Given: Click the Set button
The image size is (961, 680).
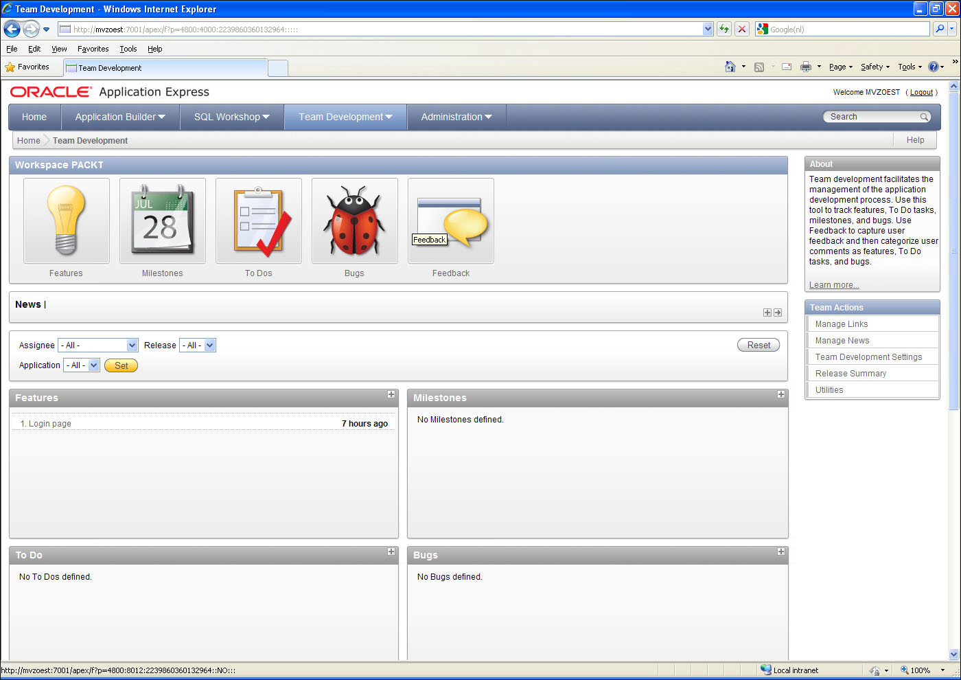Looking at the screenshot, I should point(121,365).
